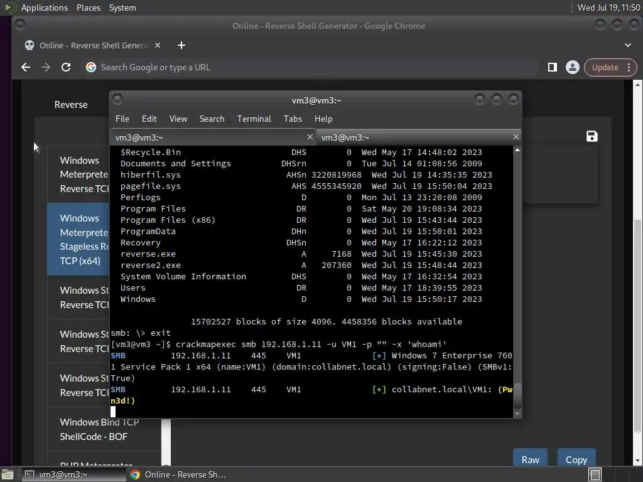
Task: Click Applications menu logo icon
Action: [10, 8]
